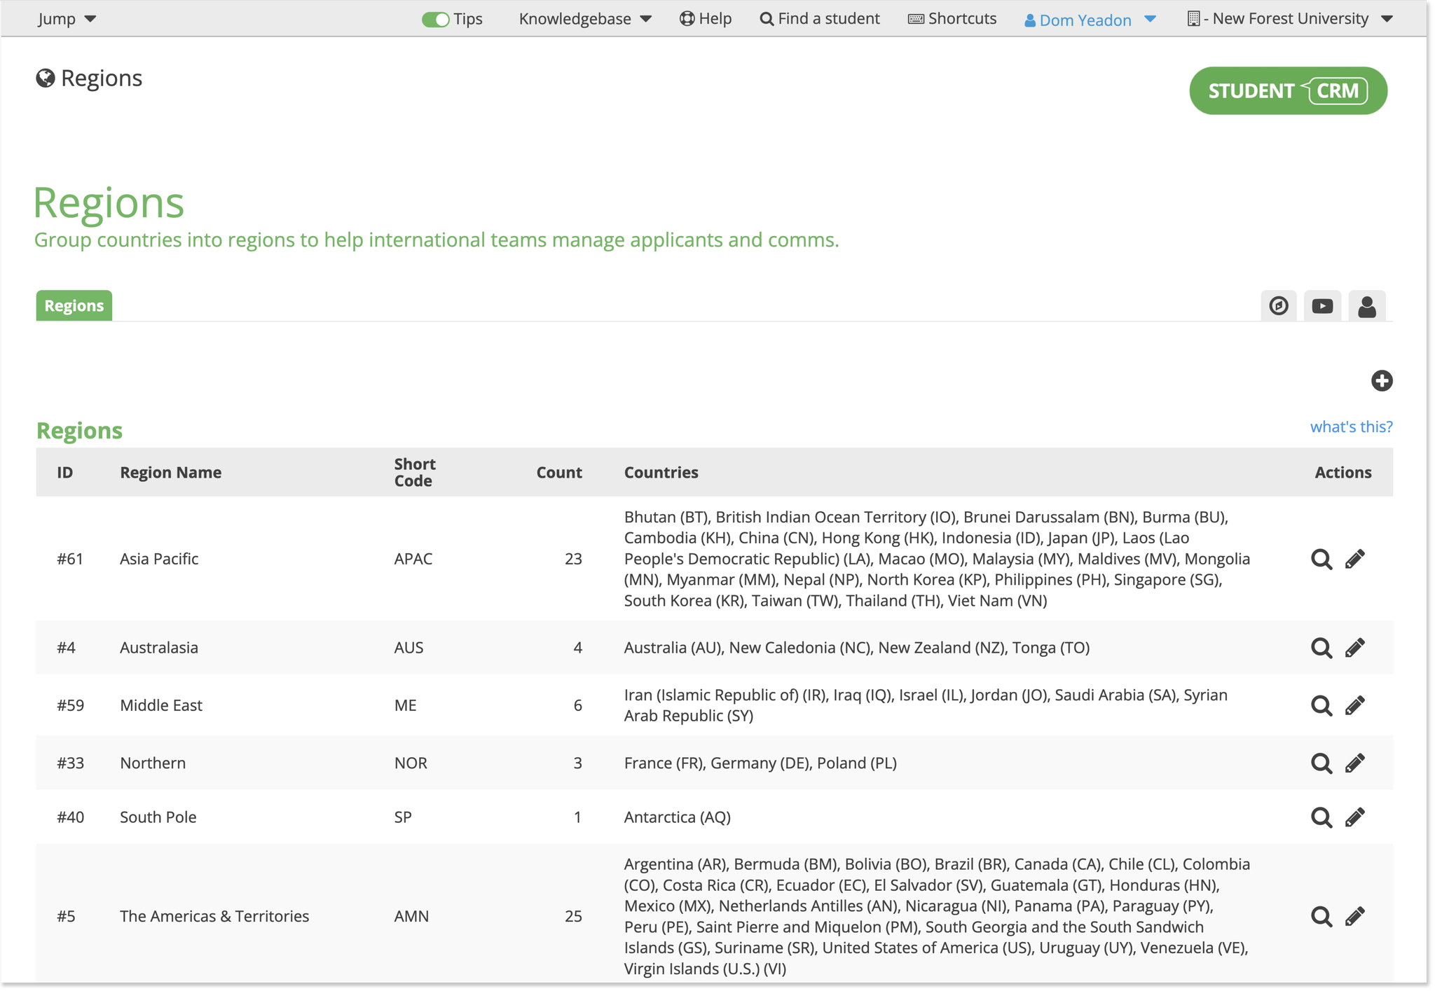
Task: Click the count value 25
Action: click(573, 916)
